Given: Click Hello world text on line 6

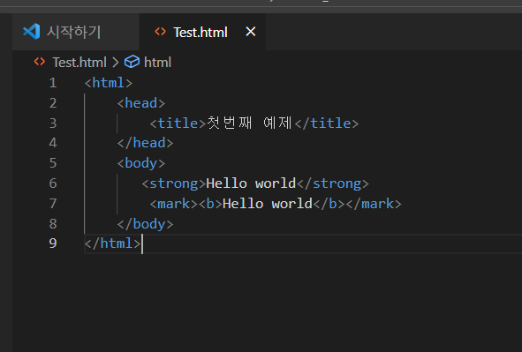Looking at the screenshot, I should pyautogui.click(x=251, y=183).
